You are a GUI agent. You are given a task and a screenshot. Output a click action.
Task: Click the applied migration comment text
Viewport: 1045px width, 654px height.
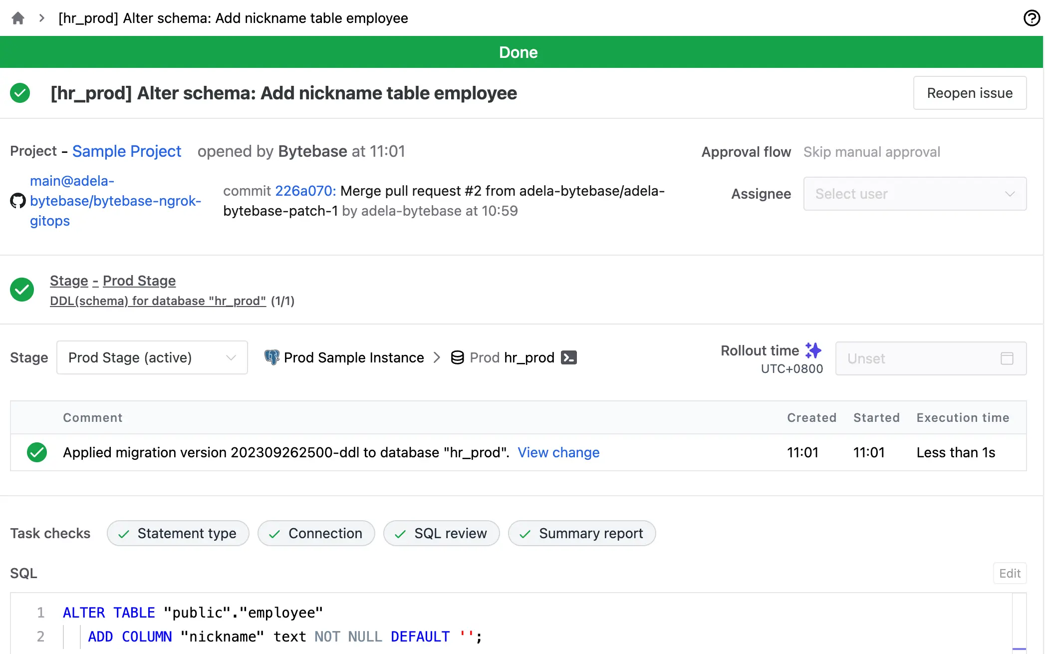click(x=286, y=452)
